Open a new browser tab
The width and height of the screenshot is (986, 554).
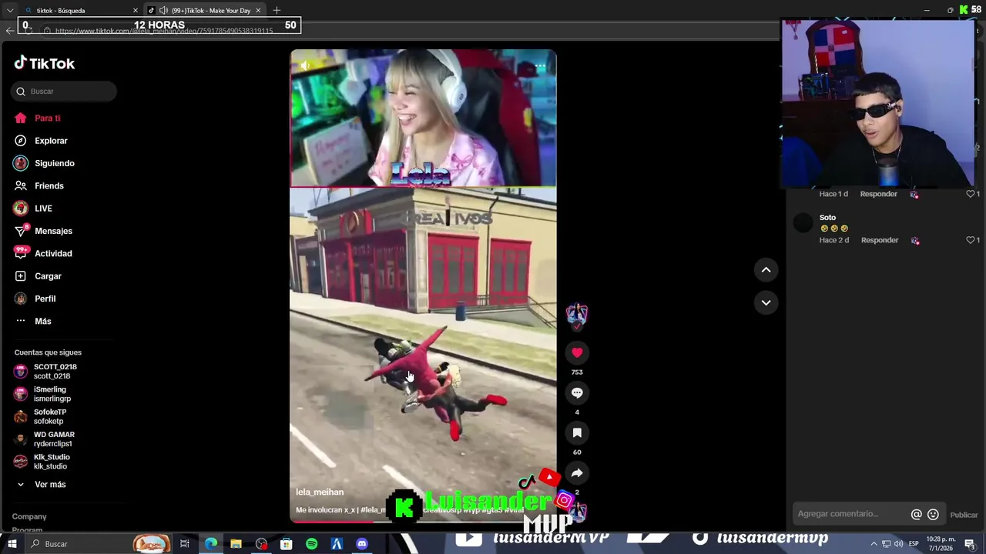(x=277, y=10)
